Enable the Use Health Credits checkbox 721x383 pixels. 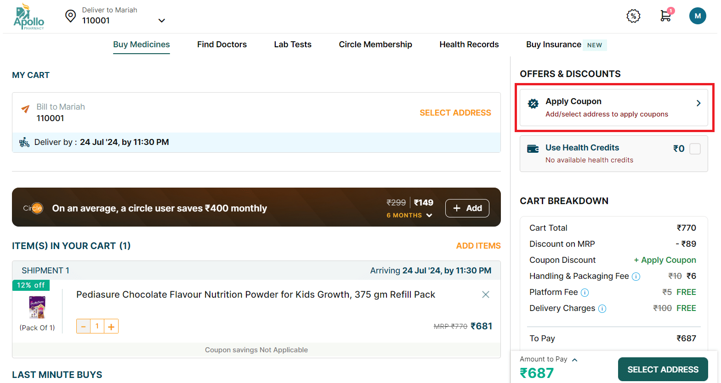click(x=695, y=149)
